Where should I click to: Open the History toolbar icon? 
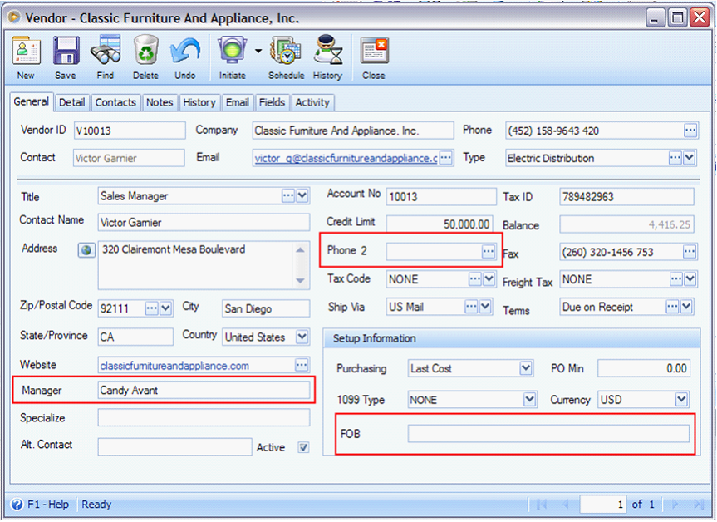[328, 51]
